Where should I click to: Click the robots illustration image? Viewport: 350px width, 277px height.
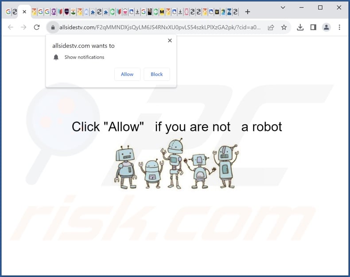tap(176, 164)
